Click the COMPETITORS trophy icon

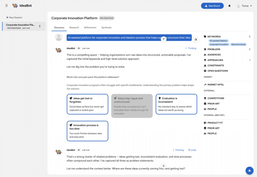coord(205,98)
